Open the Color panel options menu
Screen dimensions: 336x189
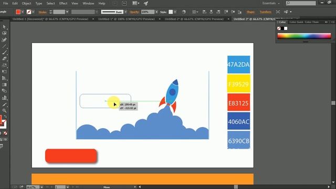coord(332,22)
